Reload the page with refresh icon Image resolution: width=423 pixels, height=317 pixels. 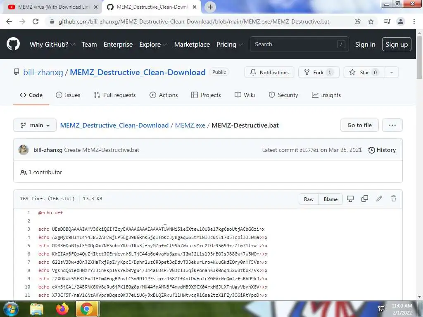pyautogui.click(x=36, y=21)
